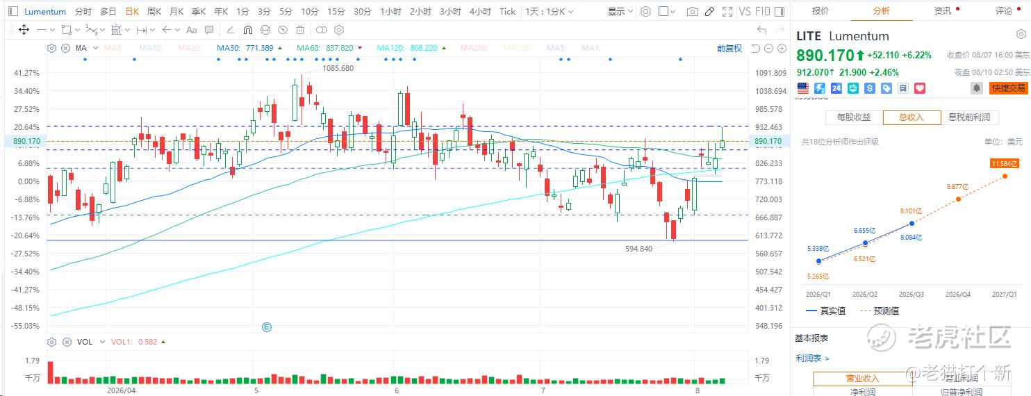
Task: Click the blue 24-hour trading icon
Action: (836, 88)
